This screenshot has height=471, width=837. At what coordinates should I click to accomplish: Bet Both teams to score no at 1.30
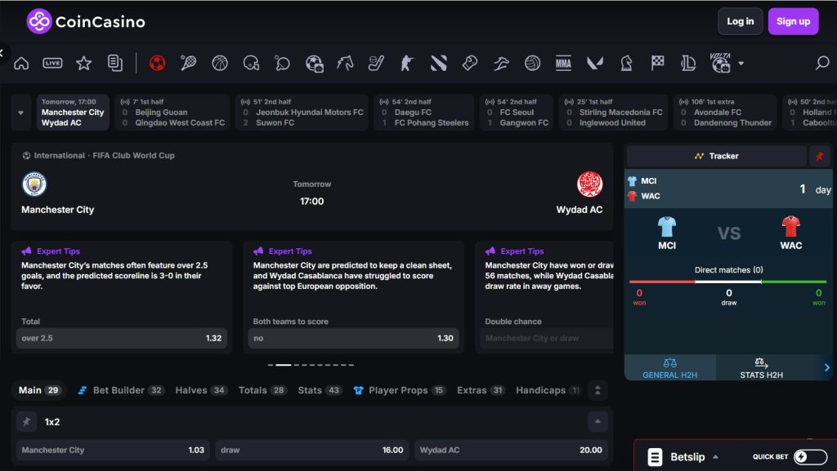(353, 338)
